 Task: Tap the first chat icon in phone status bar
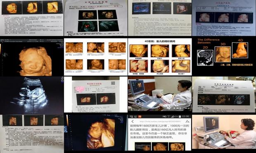pos(131,117)
